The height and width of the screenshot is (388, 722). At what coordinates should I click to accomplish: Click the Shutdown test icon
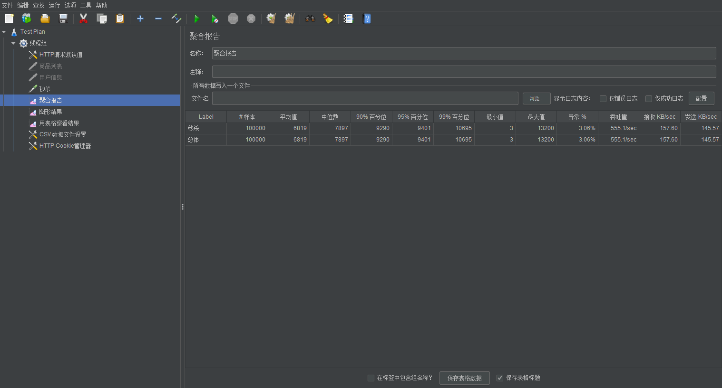click(251, 19)
